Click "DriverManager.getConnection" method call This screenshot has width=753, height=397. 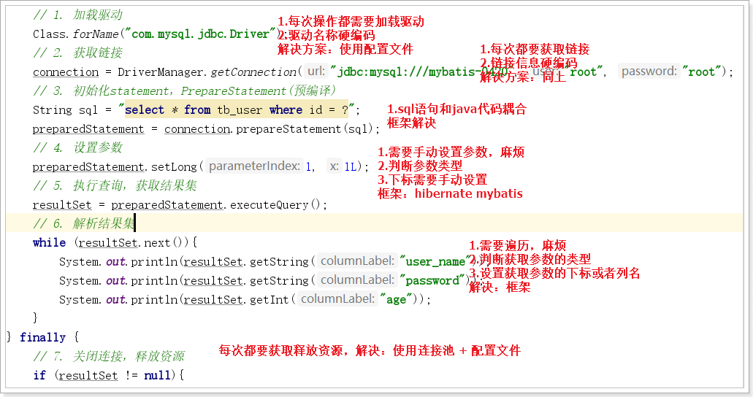207,72
